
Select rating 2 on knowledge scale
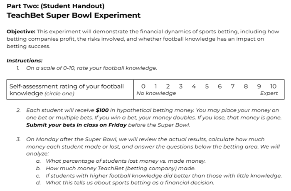tap(168, 86)
